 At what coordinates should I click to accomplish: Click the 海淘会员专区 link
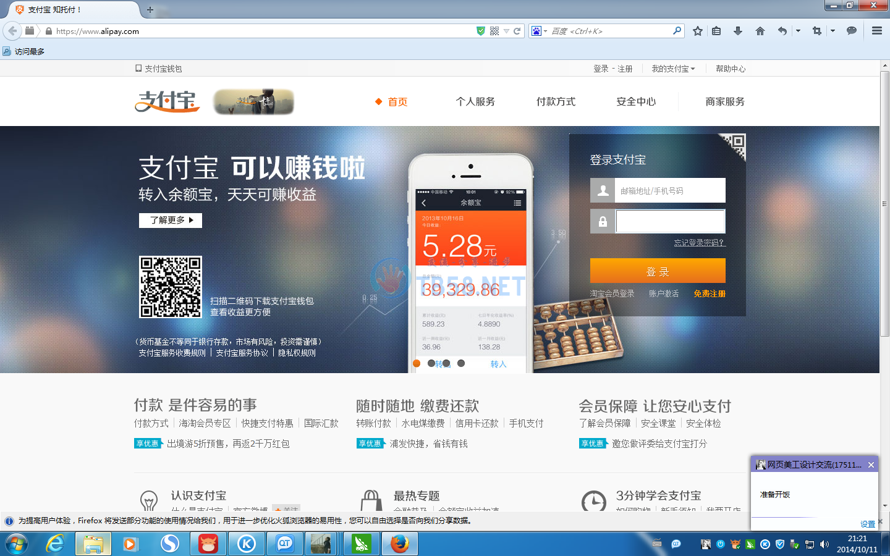point(205,423)
